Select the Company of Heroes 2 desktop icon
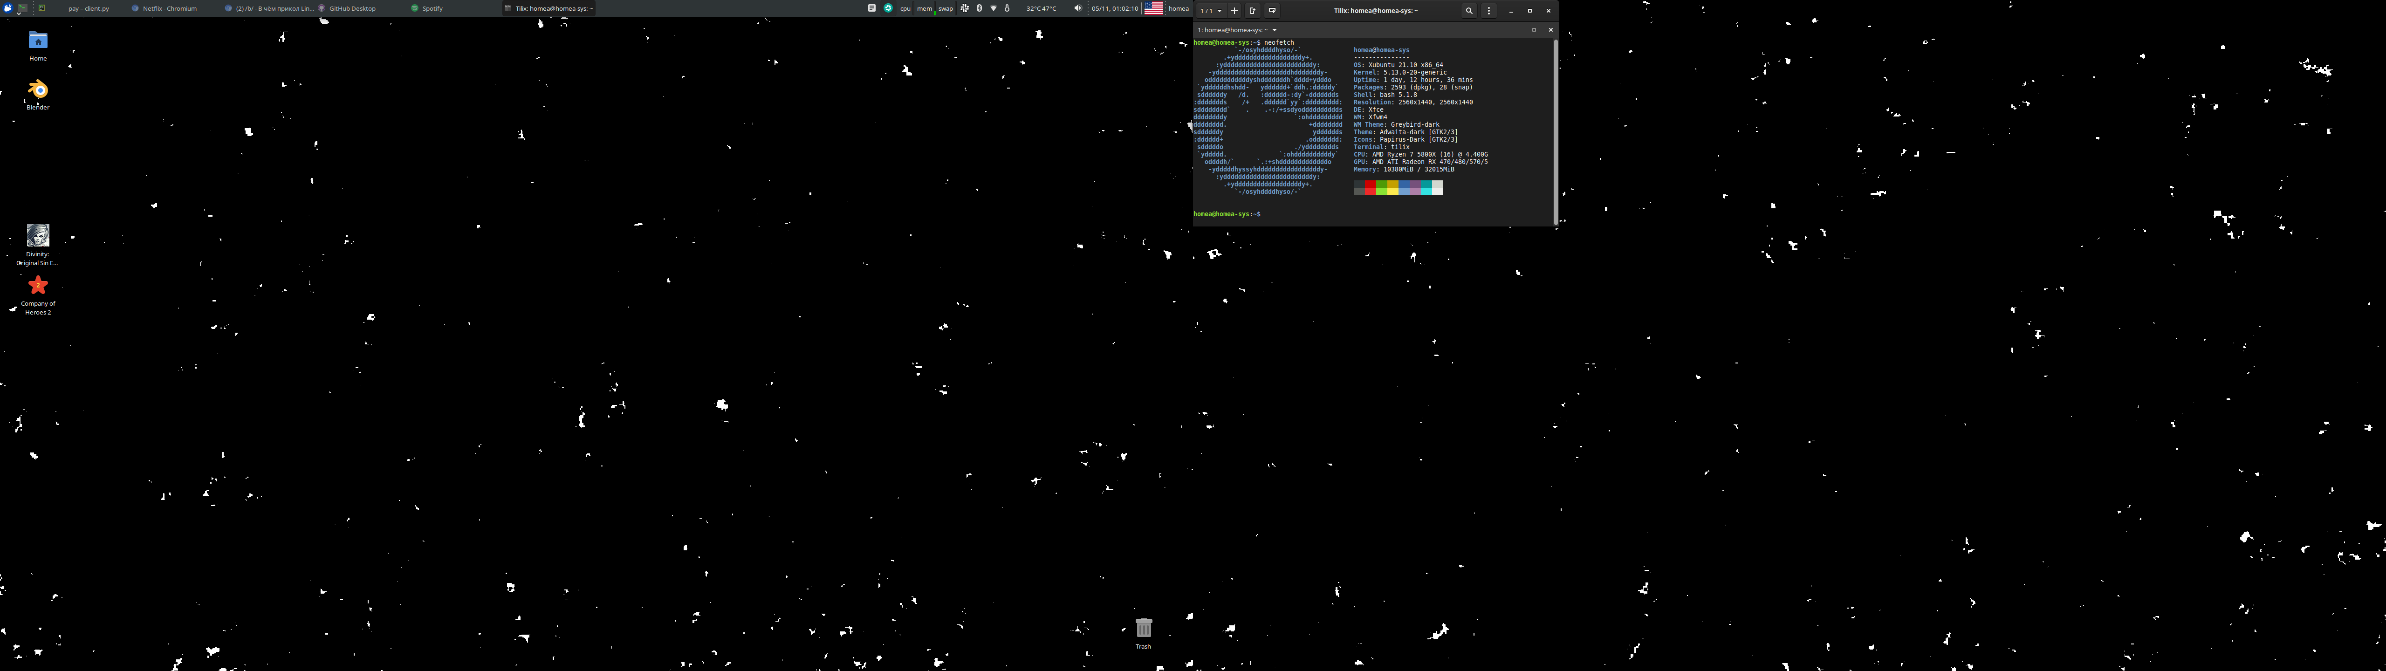 [38, 294]
